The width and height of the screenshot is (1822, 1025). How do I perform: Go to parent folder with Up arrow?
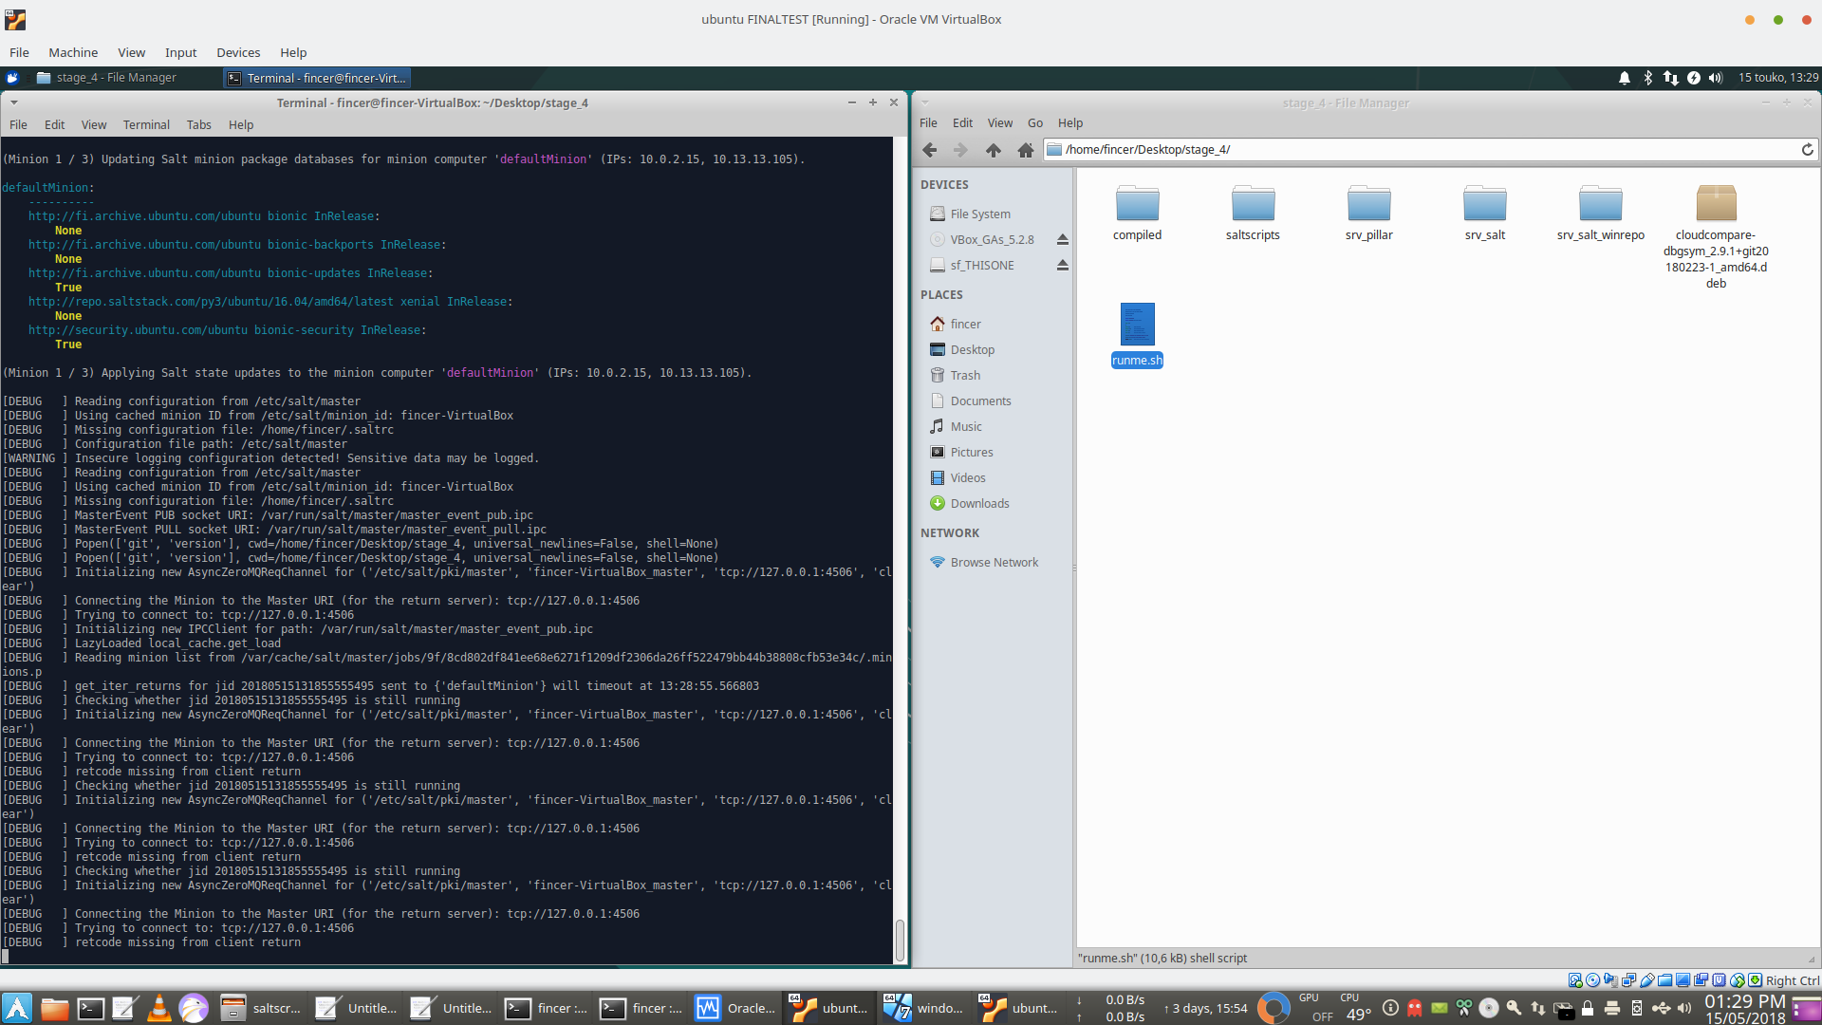click(x=994, y=150)
